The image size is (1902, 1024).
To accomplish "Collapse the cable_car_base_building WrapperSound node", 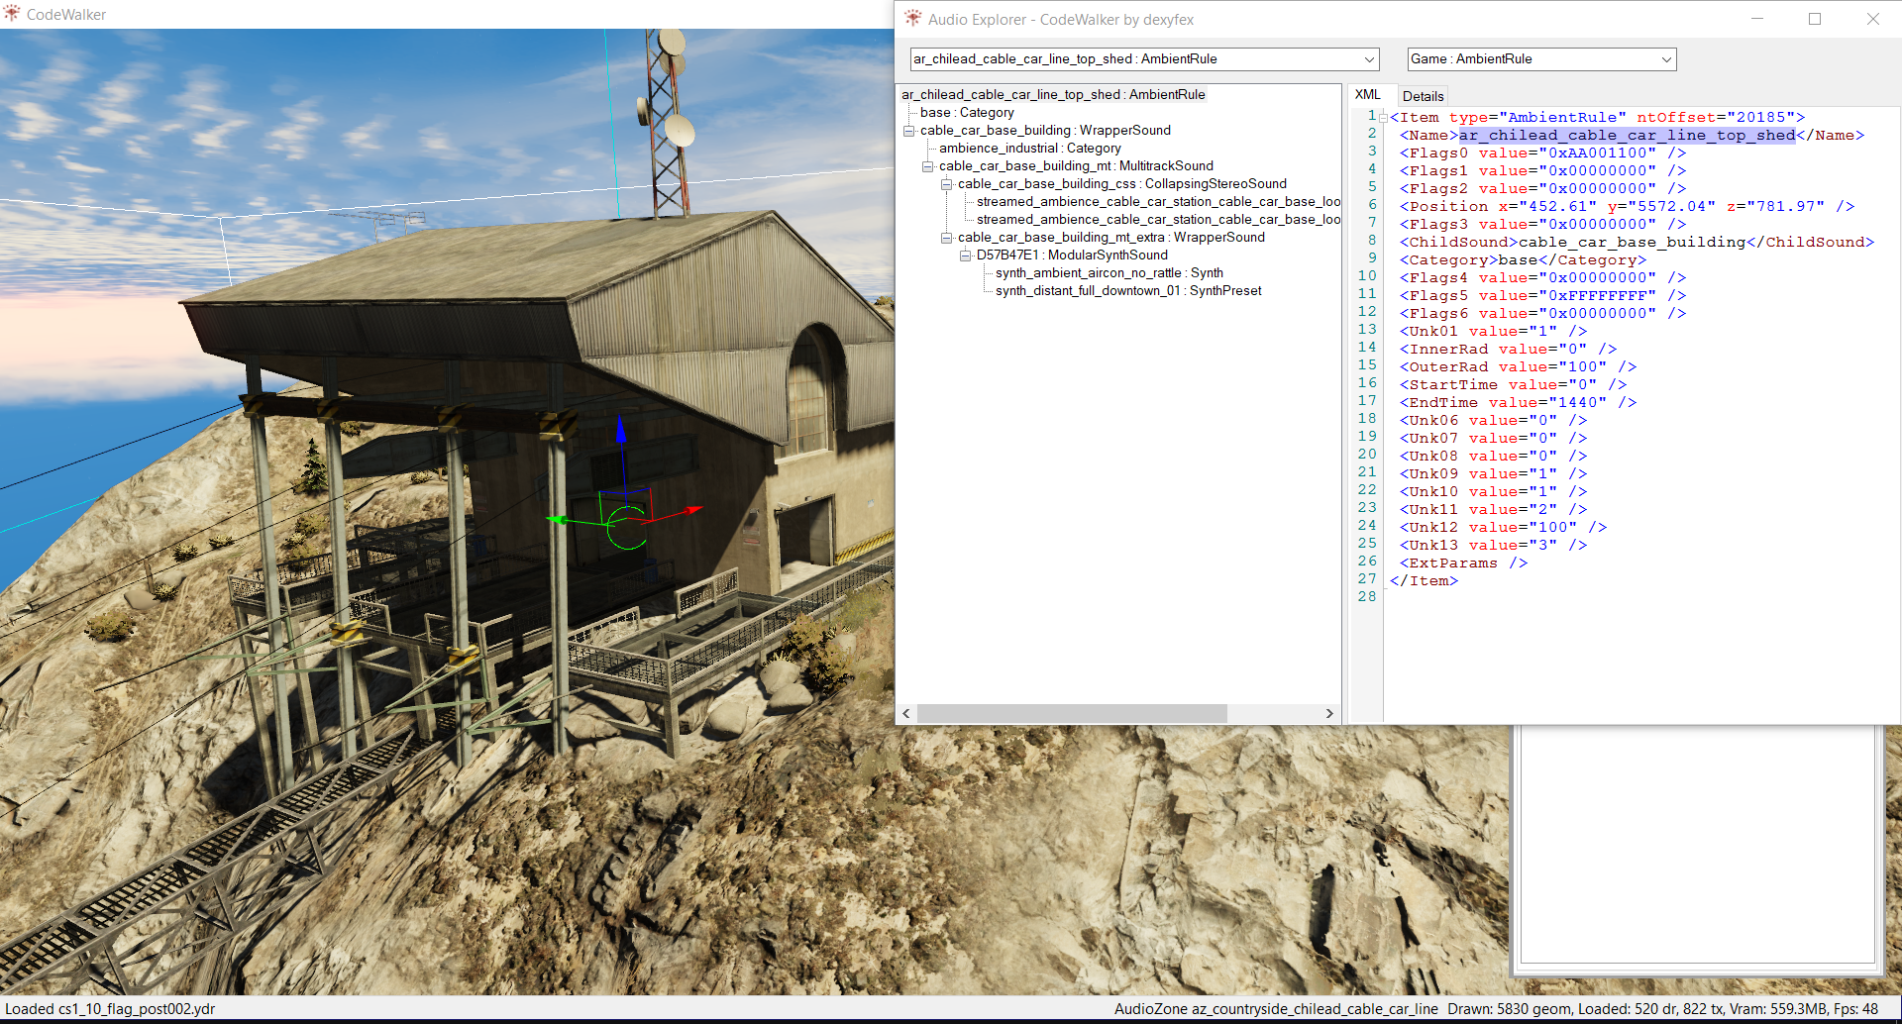I will [908, 131].
